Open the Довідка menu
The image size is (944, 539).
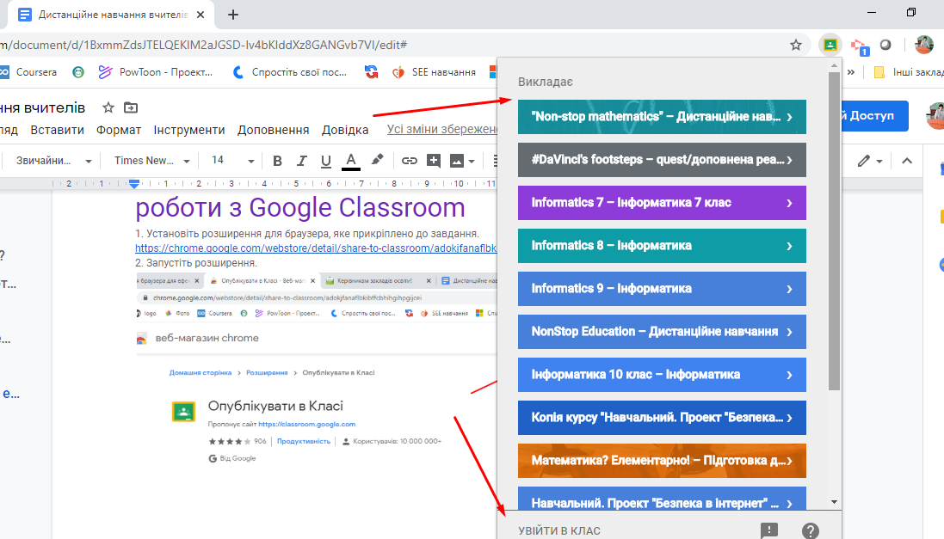[x=345, y=130]
